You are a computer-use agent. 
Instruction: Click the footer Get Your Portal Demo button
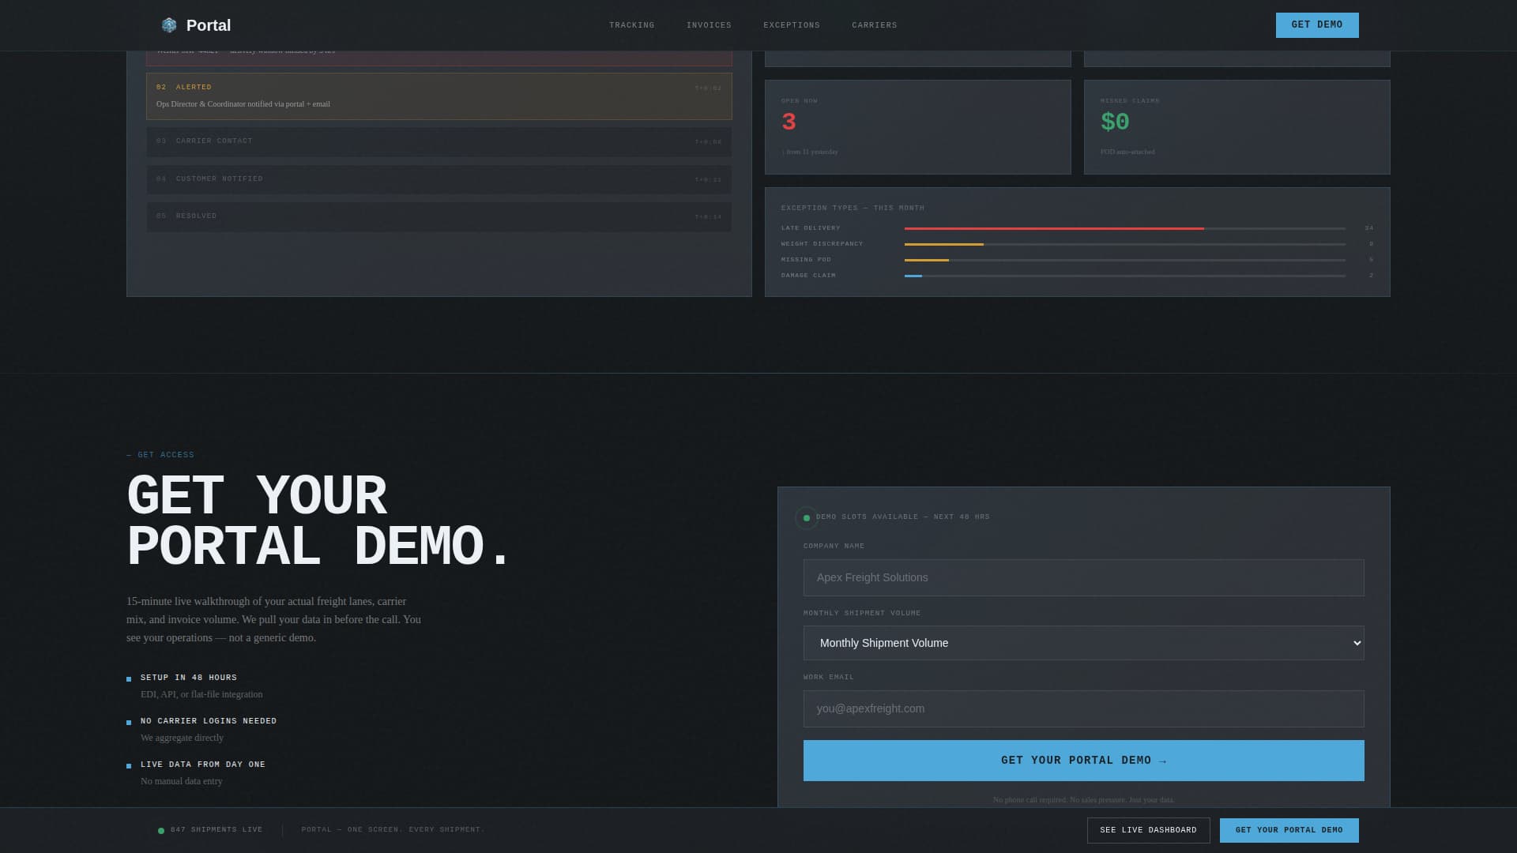(x=1289, y=830)
